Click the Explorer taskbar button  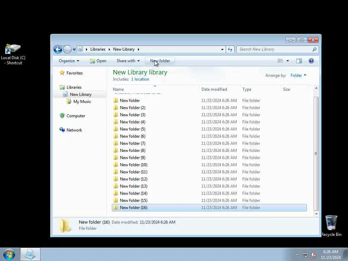pyautogui.click(x=30, y=254)
